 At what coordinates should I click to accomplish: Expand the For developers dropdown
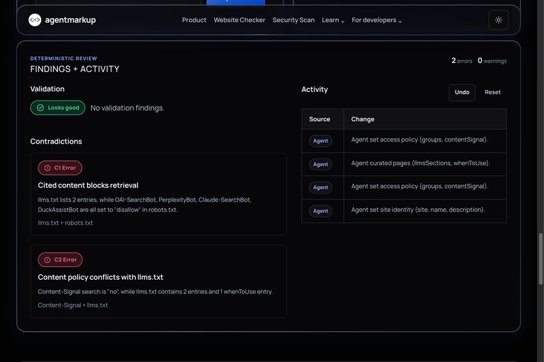pos(377,20)
